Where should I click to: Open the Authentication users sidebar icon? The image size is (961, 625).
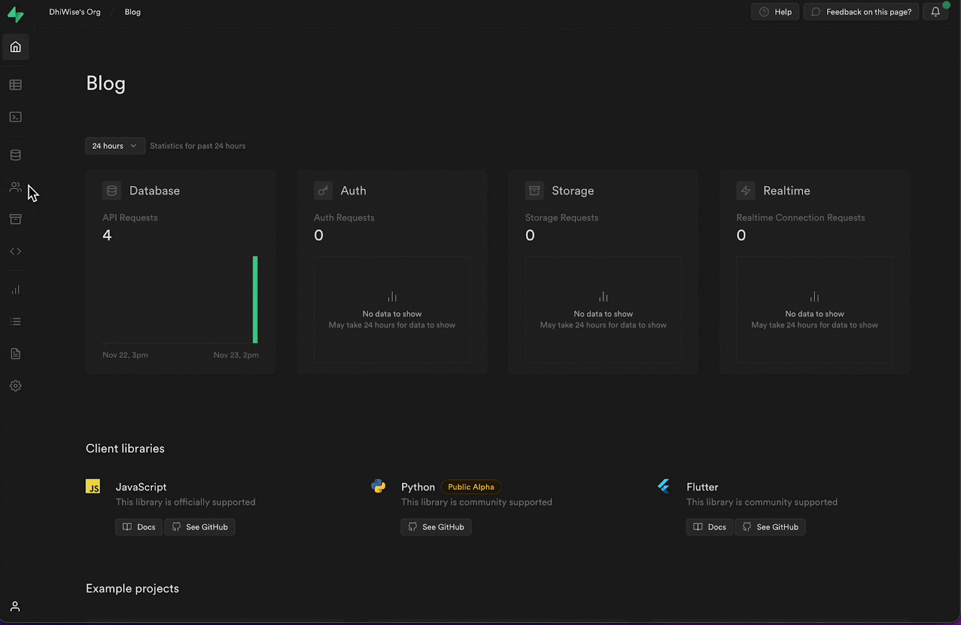point(16,187)
